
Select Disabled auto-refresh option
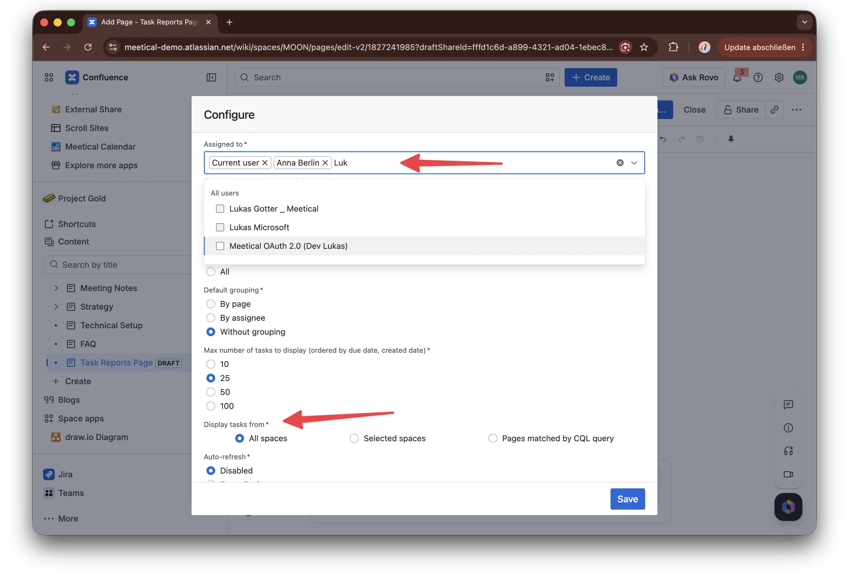tap(211, 471)
